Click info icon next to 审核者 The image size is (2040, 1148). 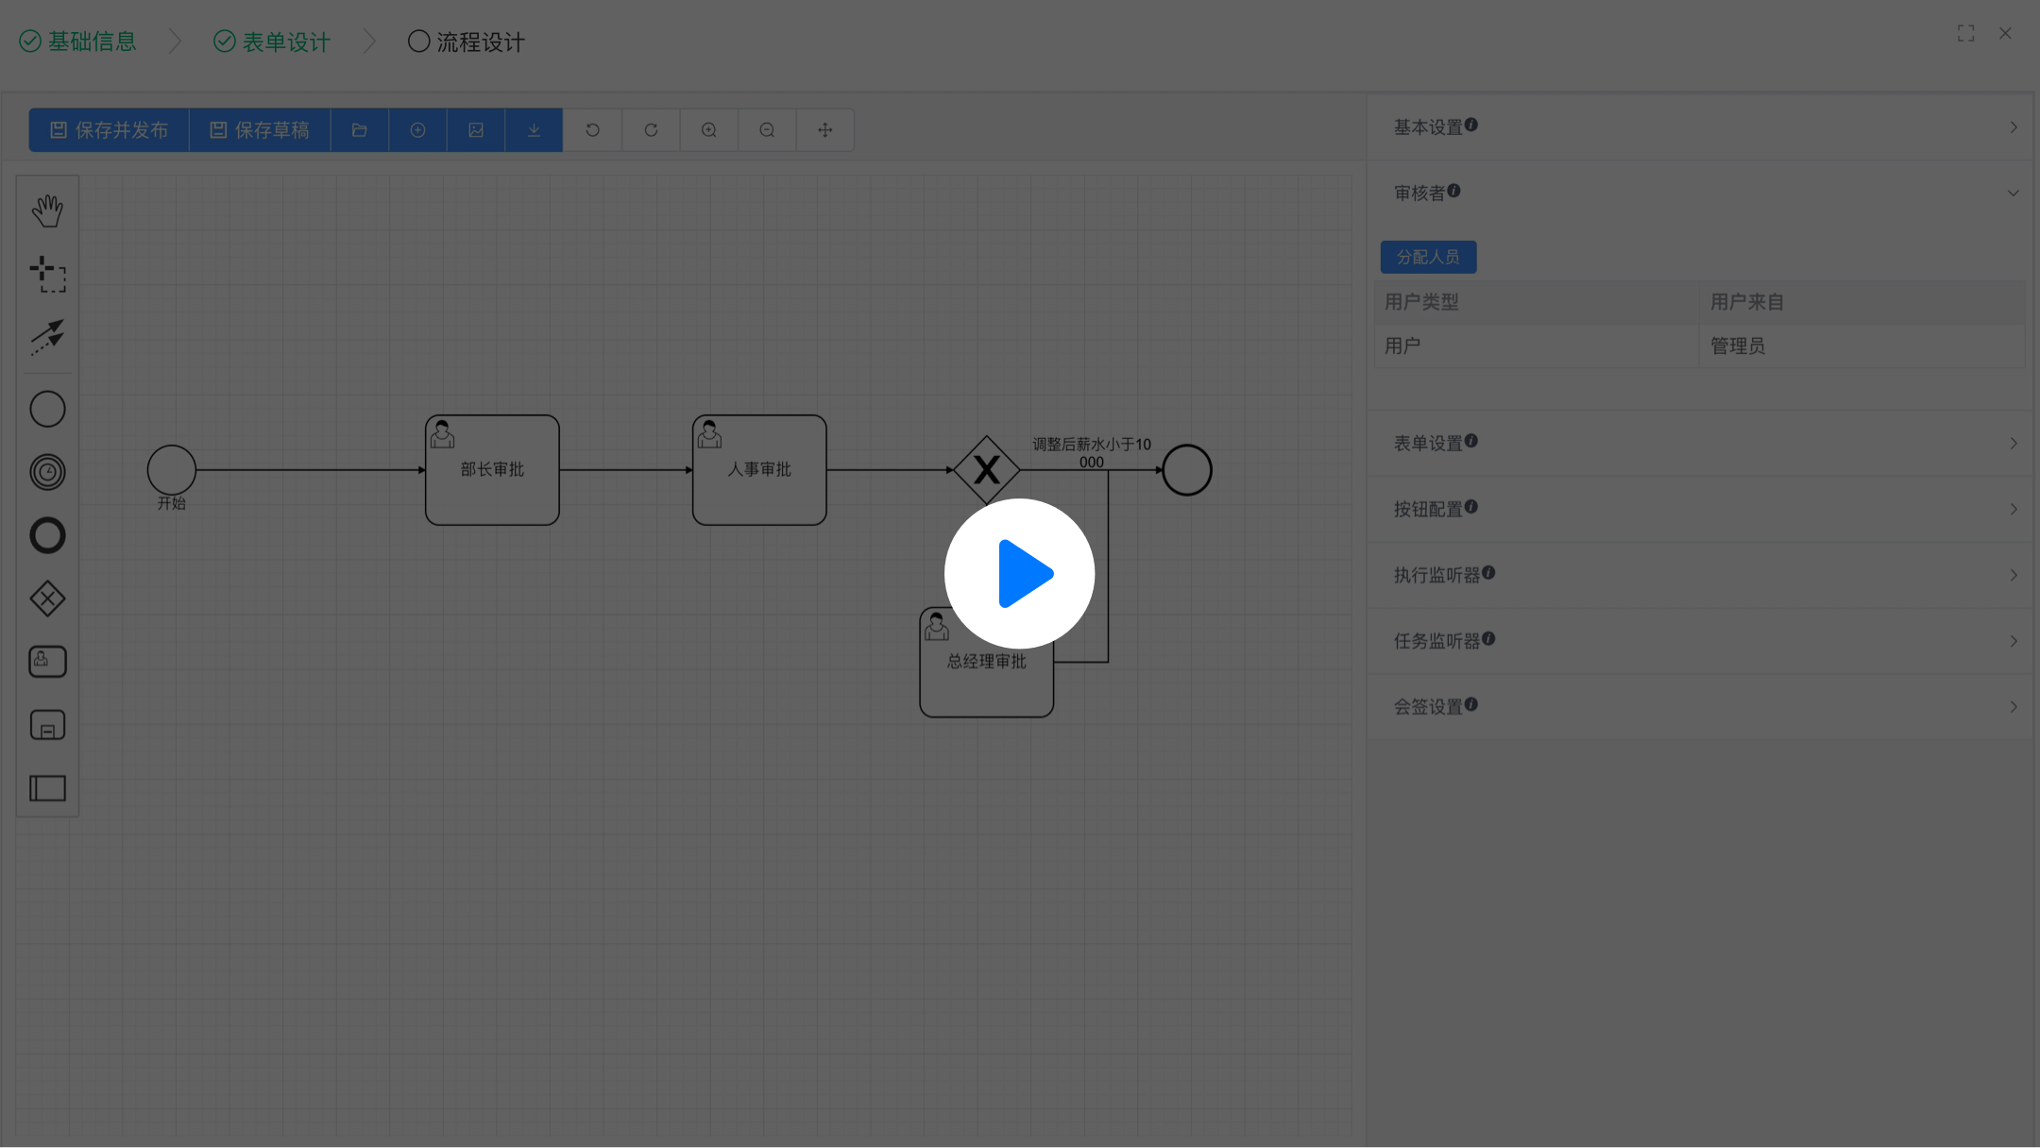1454,191
